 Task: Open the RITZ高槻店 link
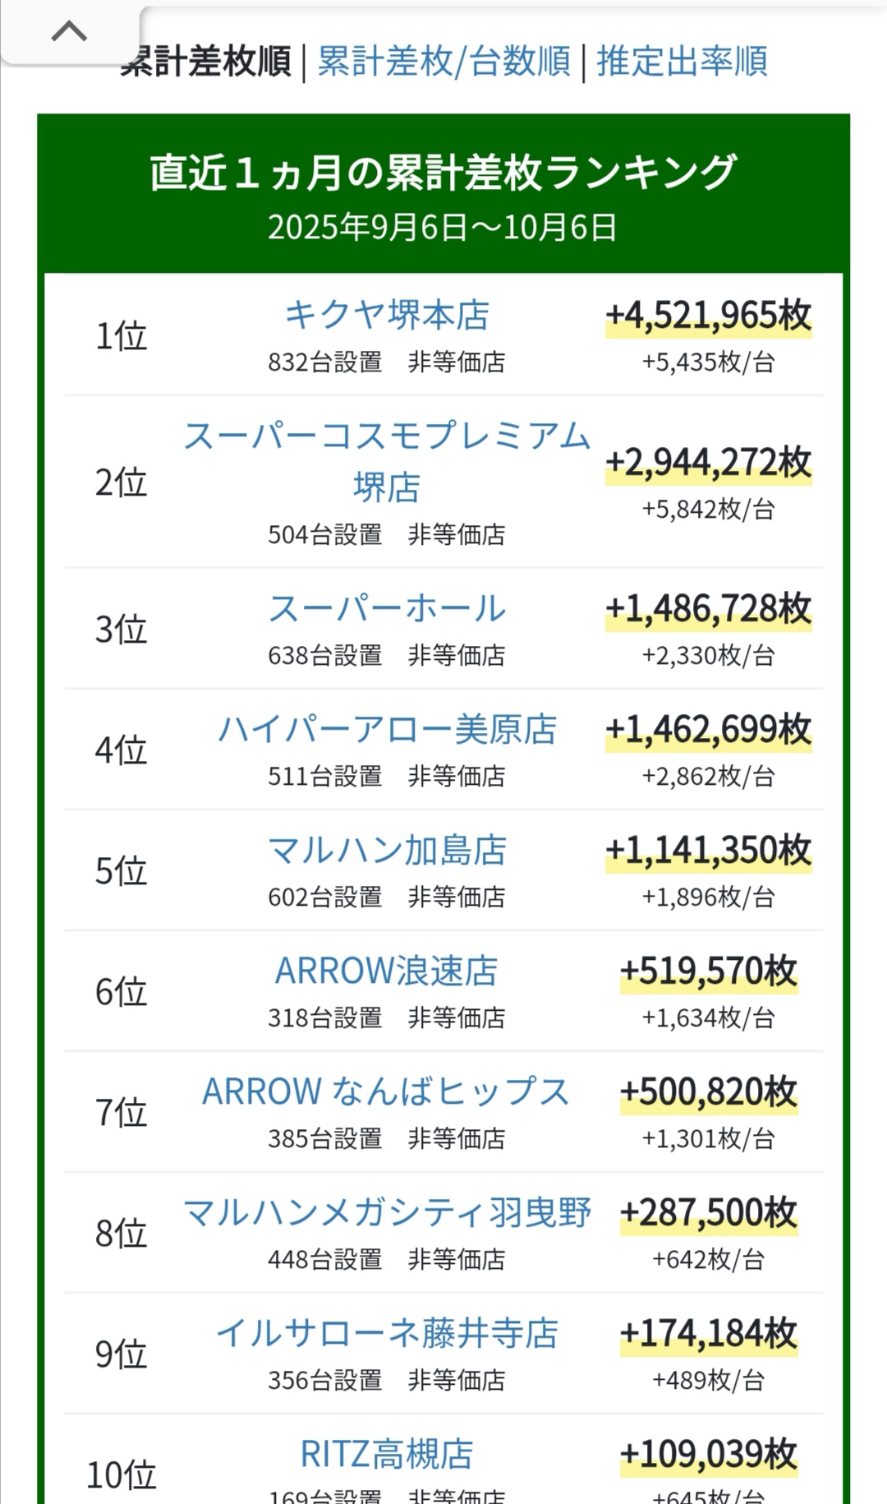coord(387,1455)
